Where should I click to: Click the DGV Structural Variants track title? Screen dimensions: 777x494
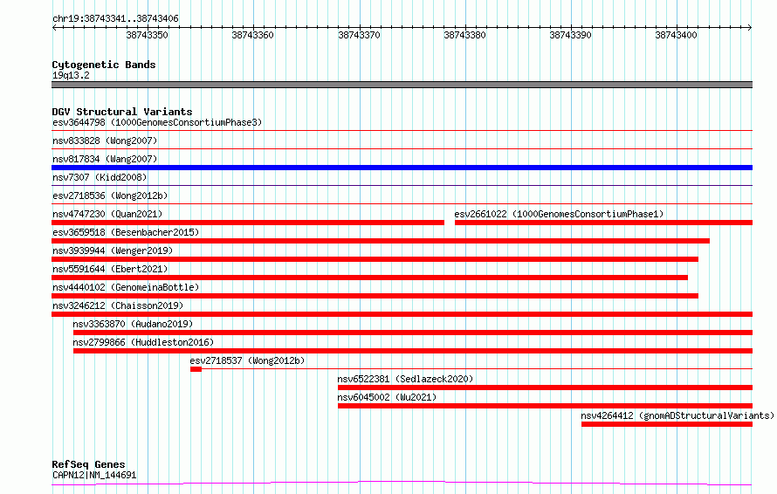122,112
